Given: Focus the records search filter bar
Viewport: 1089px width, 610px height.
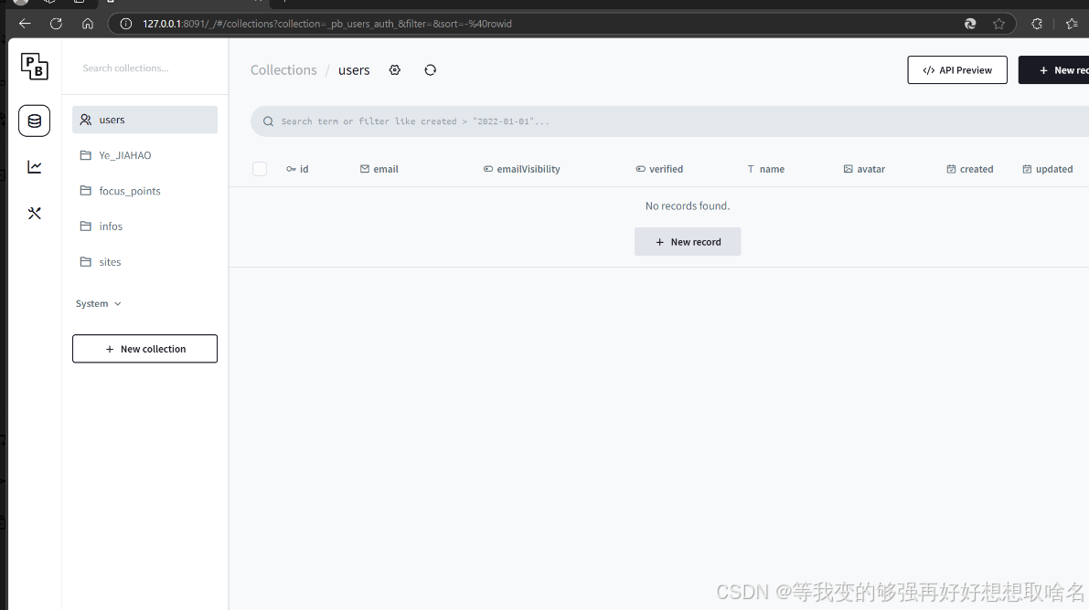Looking at the screenshot, I should click(x=669, y=121).
